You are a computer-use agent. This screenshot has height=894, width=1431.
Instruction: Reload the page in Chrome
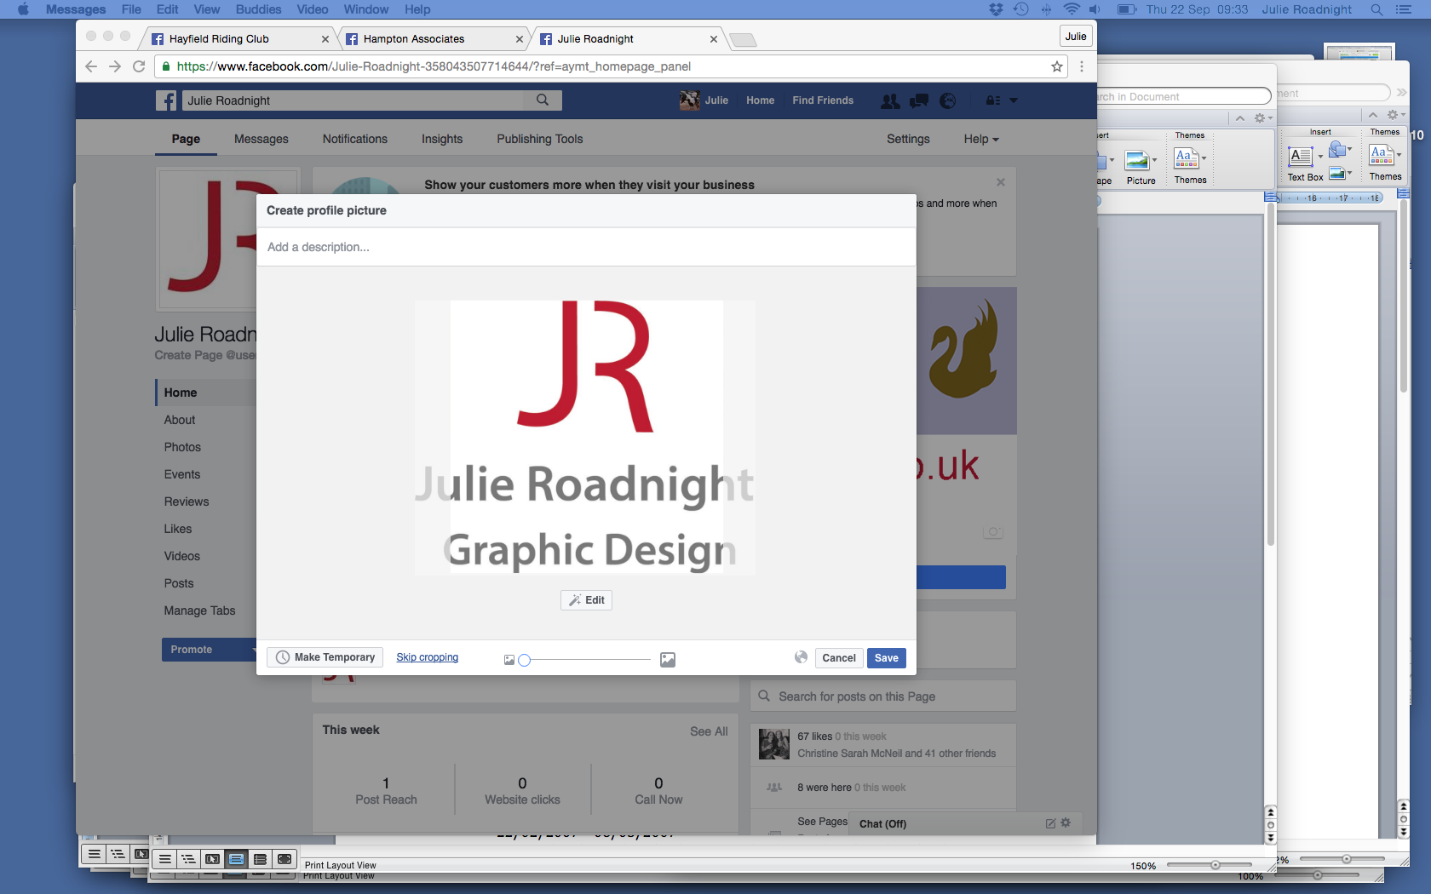pyautogui.click(x=139, y=66)
